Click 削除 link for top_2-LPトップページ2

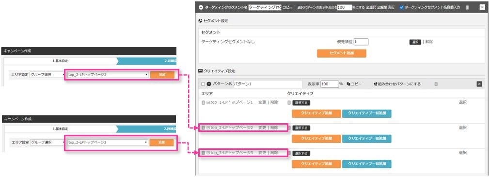click(274, 128)
